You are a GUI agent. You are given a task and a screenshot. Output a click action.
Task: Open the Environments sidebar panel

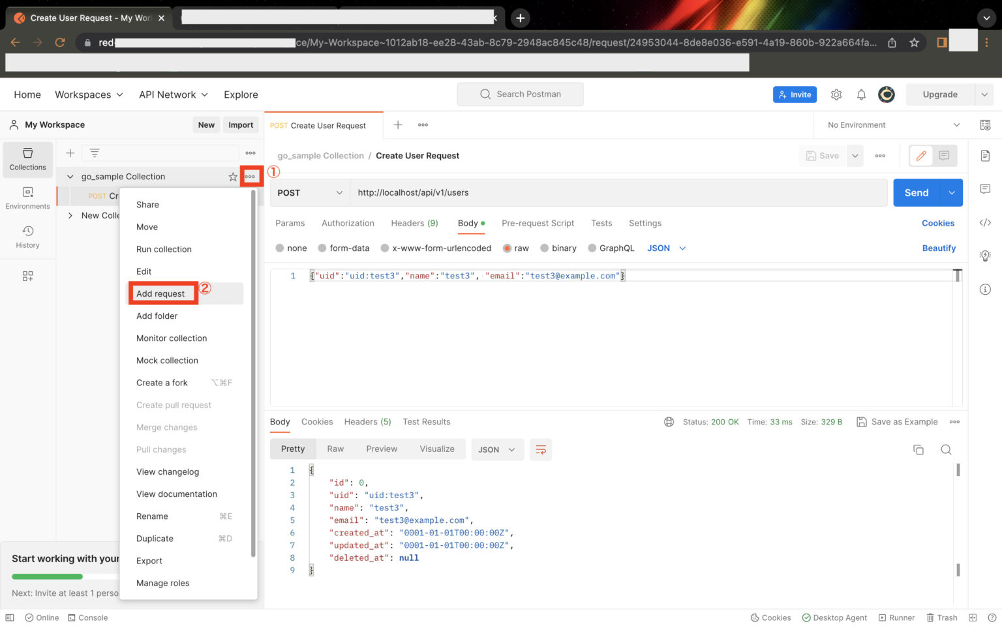tap(27, 196)
